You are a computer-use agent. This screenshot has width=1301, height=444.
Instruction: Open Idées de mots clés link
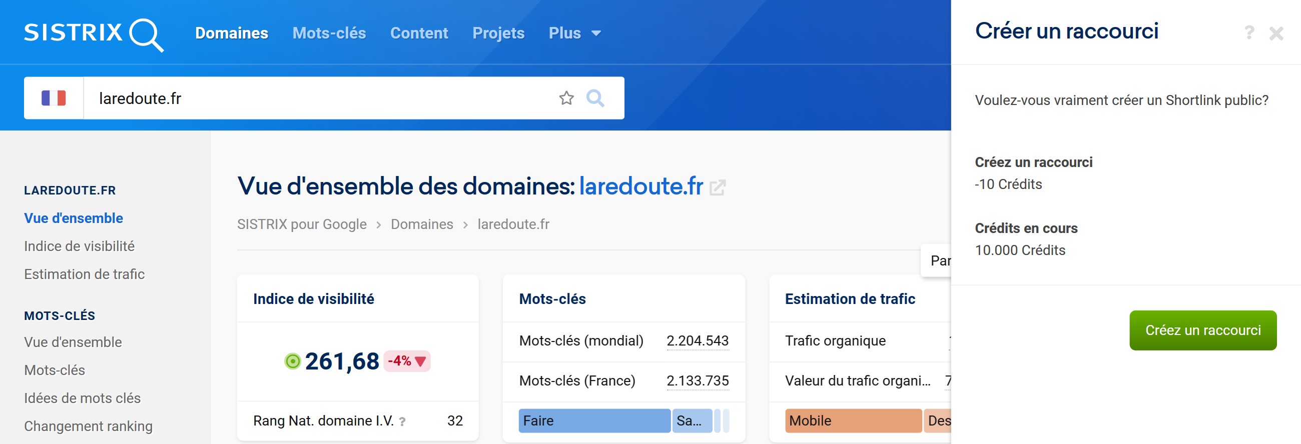pyautogui.click(x=83, y=398)
